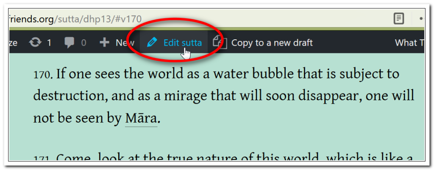This screenshot has width=434, height=170.
Task: Click the comment count "0"
Action: tap(83, 43)
